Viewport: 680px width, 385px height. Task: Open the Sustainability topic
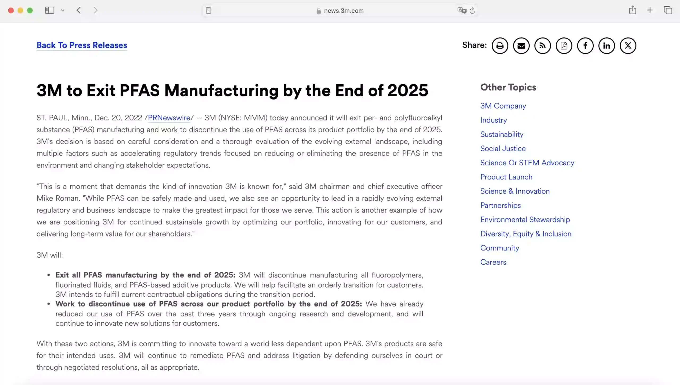pyautogui.click(x=502, y=134)
